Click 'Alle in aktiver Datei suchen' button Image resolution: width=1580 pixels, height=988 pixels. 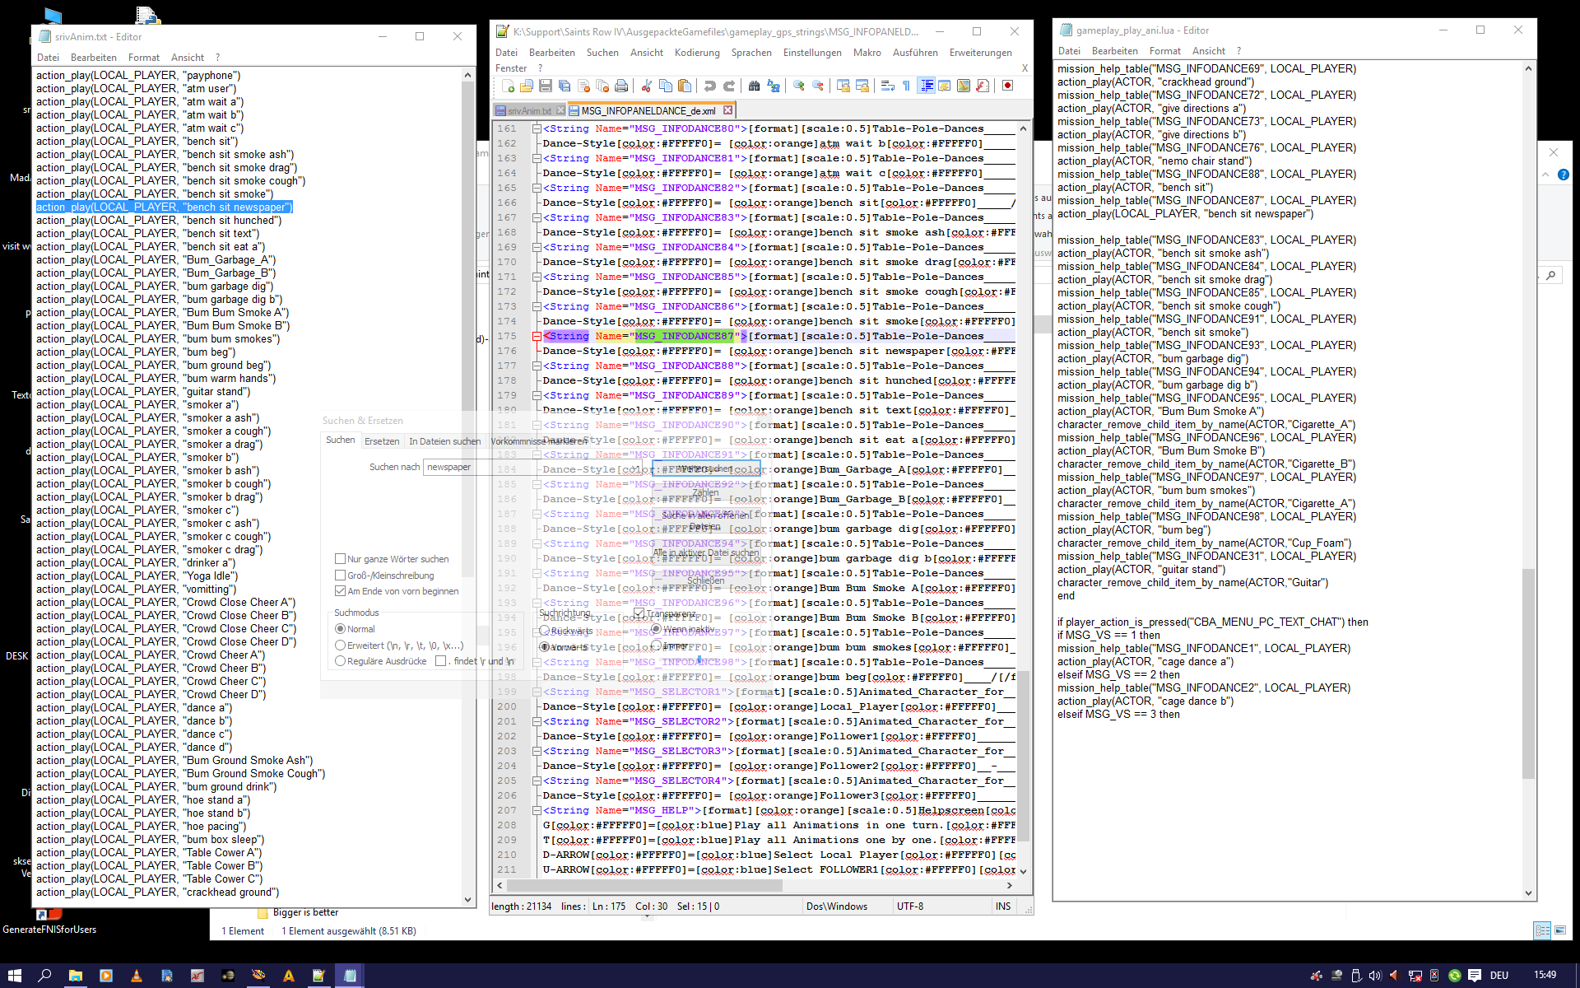point(705,553)
